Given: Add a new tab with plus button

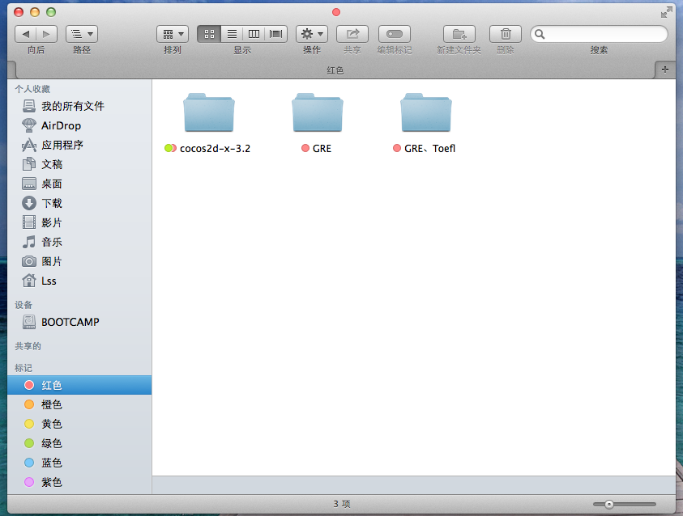Looking at the screenshot, I should pos(665,70).
